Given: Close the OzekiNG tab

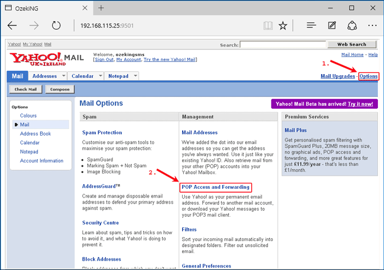Looking at the screenshot, I should click(x=85, y=8).
